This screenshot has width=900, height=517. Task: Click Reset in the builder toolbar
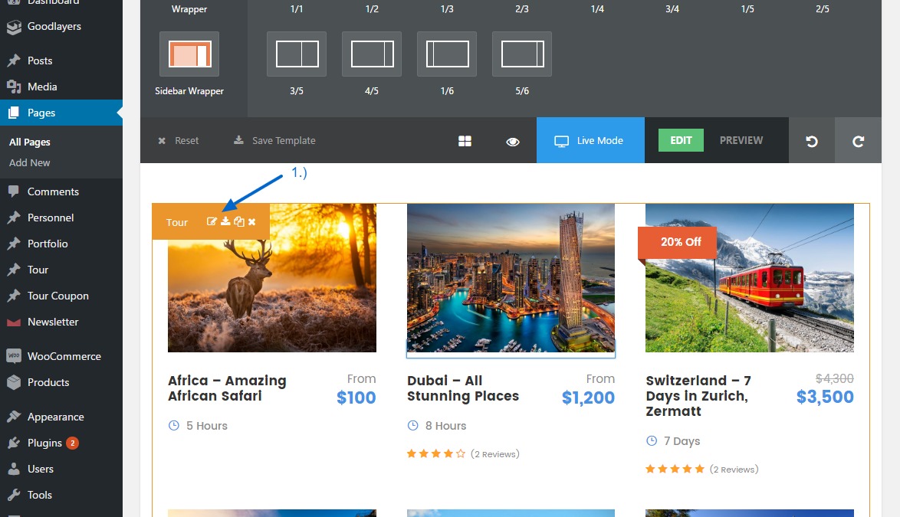(x=179, y=141)
